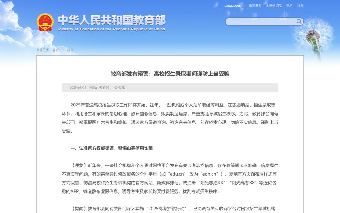The width and height of the screenshot is (340, 213).
Task: Click the national emblem logo
Action: tap(45, 22)
